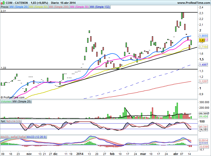
Task: Click the candlestick chart icon beside COM - CATENON
Action: [x=3, y=3]
